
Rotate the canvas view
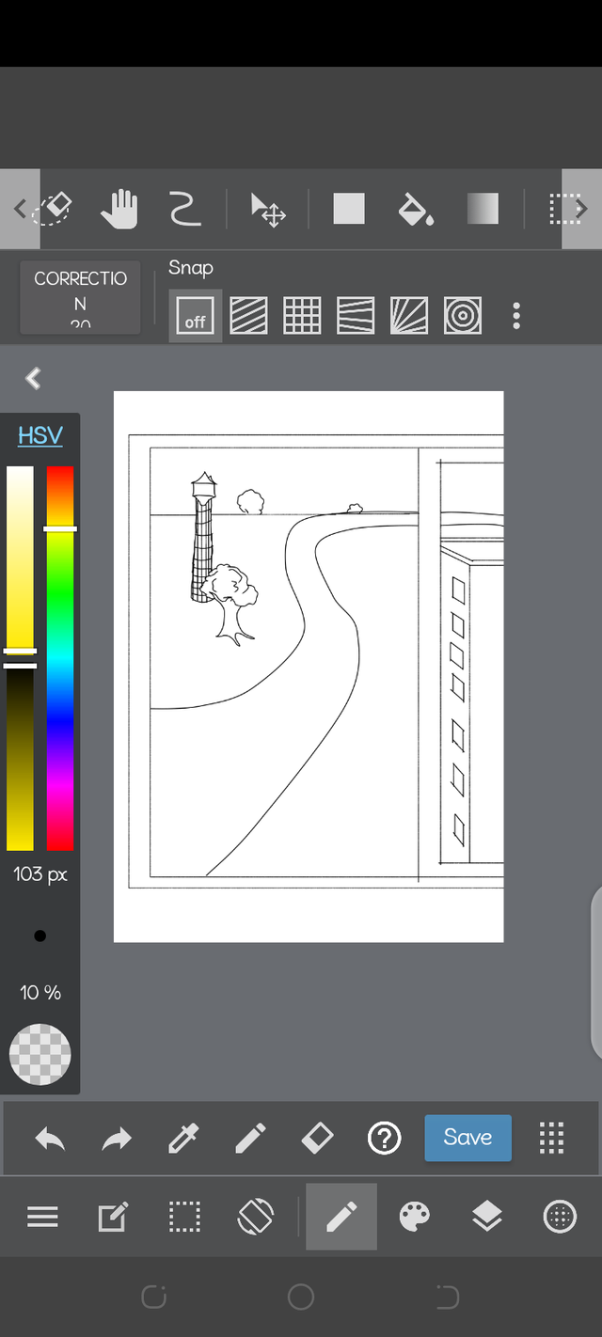point(256,1217)
